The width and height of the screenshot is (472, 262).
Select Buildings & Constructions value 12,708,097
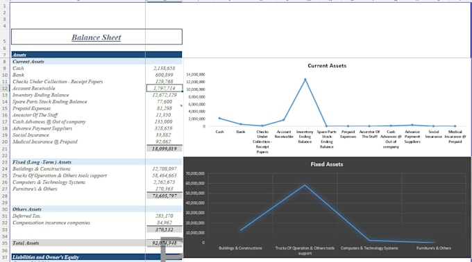pos(164,169)
